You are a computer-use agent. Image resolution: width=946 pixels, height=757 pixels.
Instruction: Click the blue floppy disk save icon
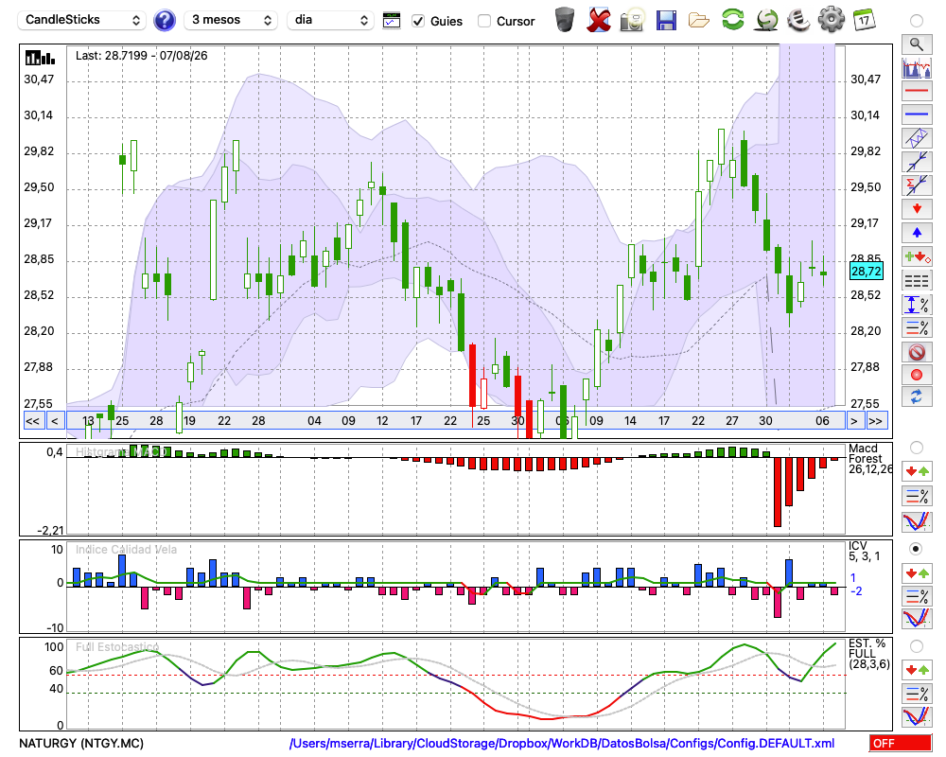[666, 20]
